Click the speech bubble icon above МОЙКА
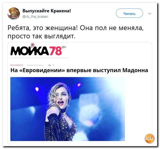Screen dimensions: 160x149 pos(33,45)
